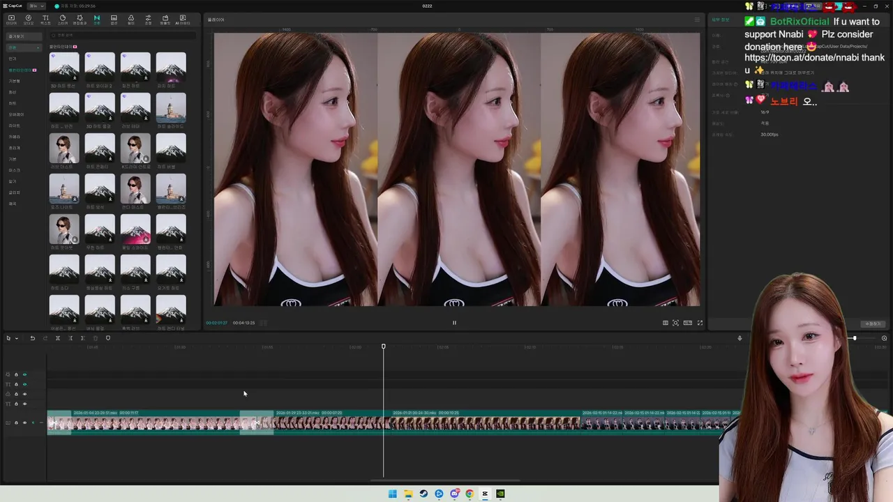Open the selection tool dropdown arrow in timeline toolbar
The width and height of the screenshot is (893, 502).
(16, 338)
